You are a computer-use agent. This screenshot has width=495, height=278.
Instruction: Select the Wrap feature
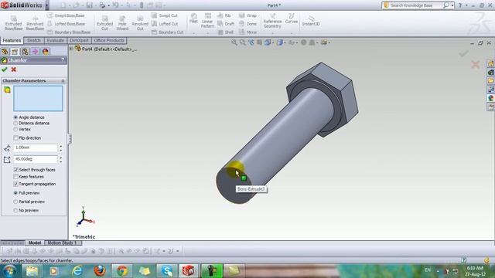point(247,15)
